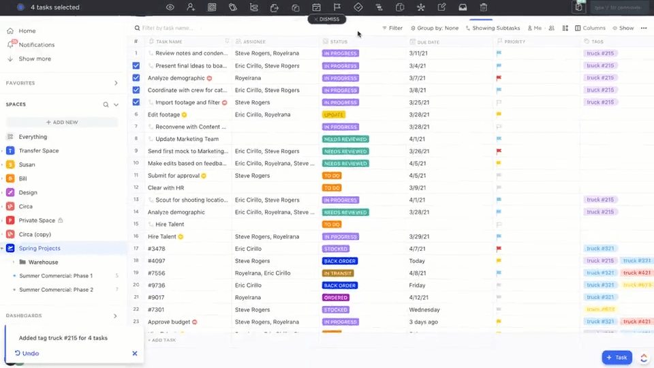Image resolution: width=654 pixels, height=368 pixels.
Task: Expand the Favorites section chevron
Action: [116, 83]
